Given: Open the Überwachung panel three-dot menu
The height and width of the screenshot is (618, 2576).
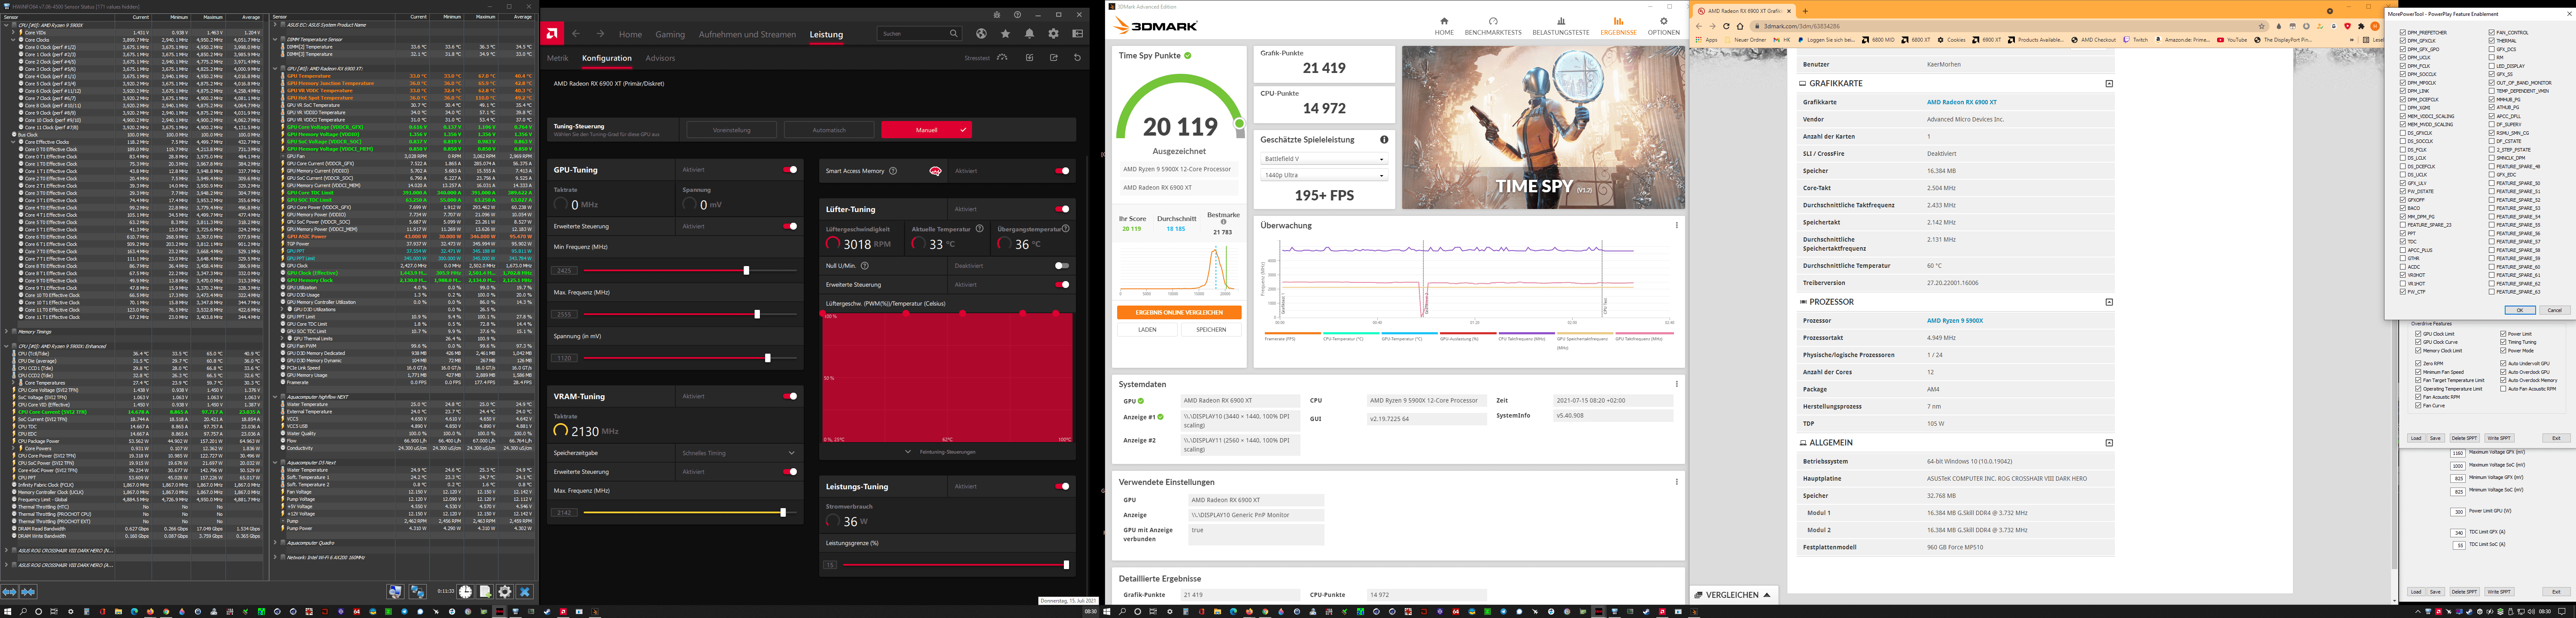Looking at the screenshot, I should point(1677,225).
